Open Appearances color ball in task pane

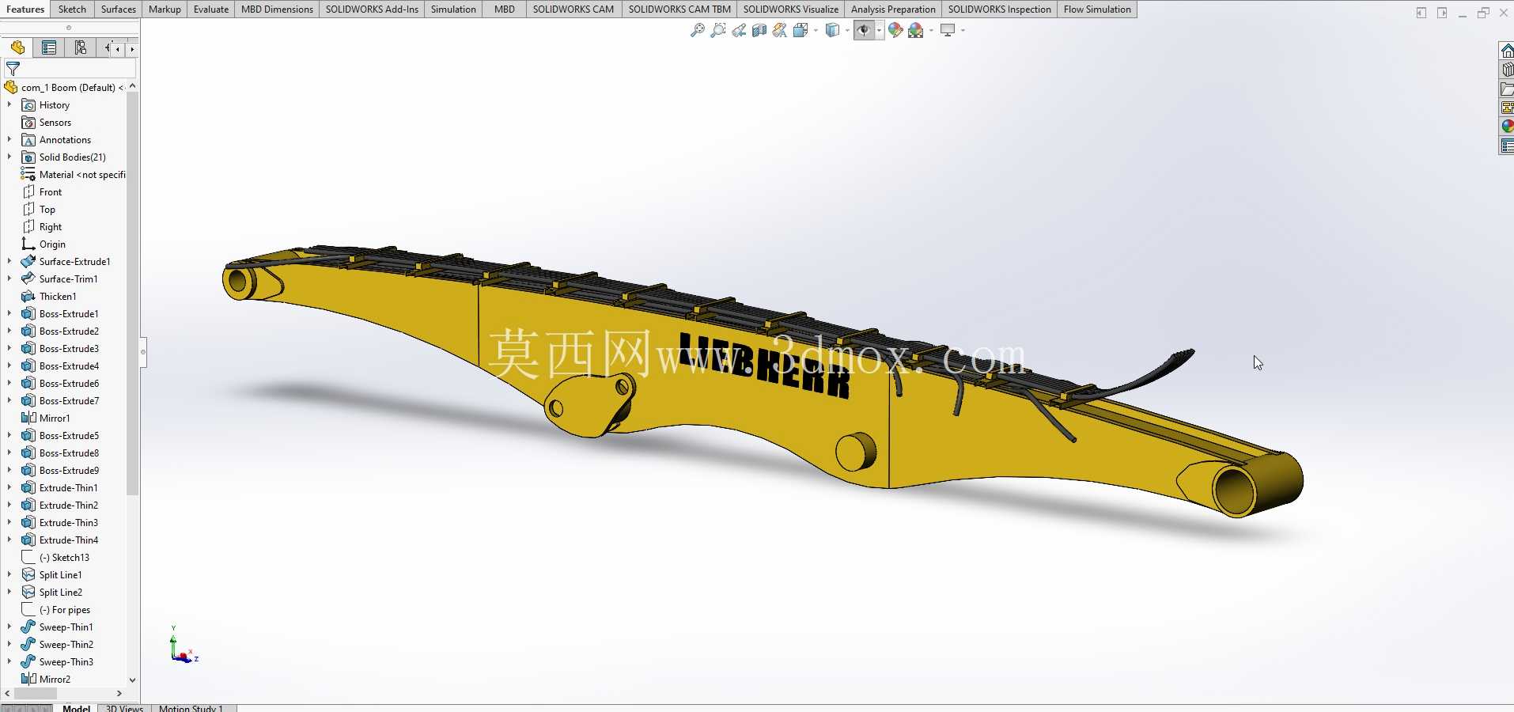(1507, 127)
